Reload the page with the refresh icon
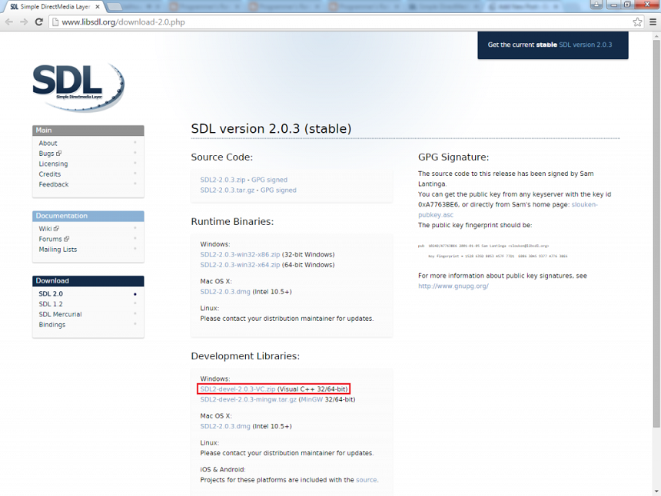 point(38,22)
